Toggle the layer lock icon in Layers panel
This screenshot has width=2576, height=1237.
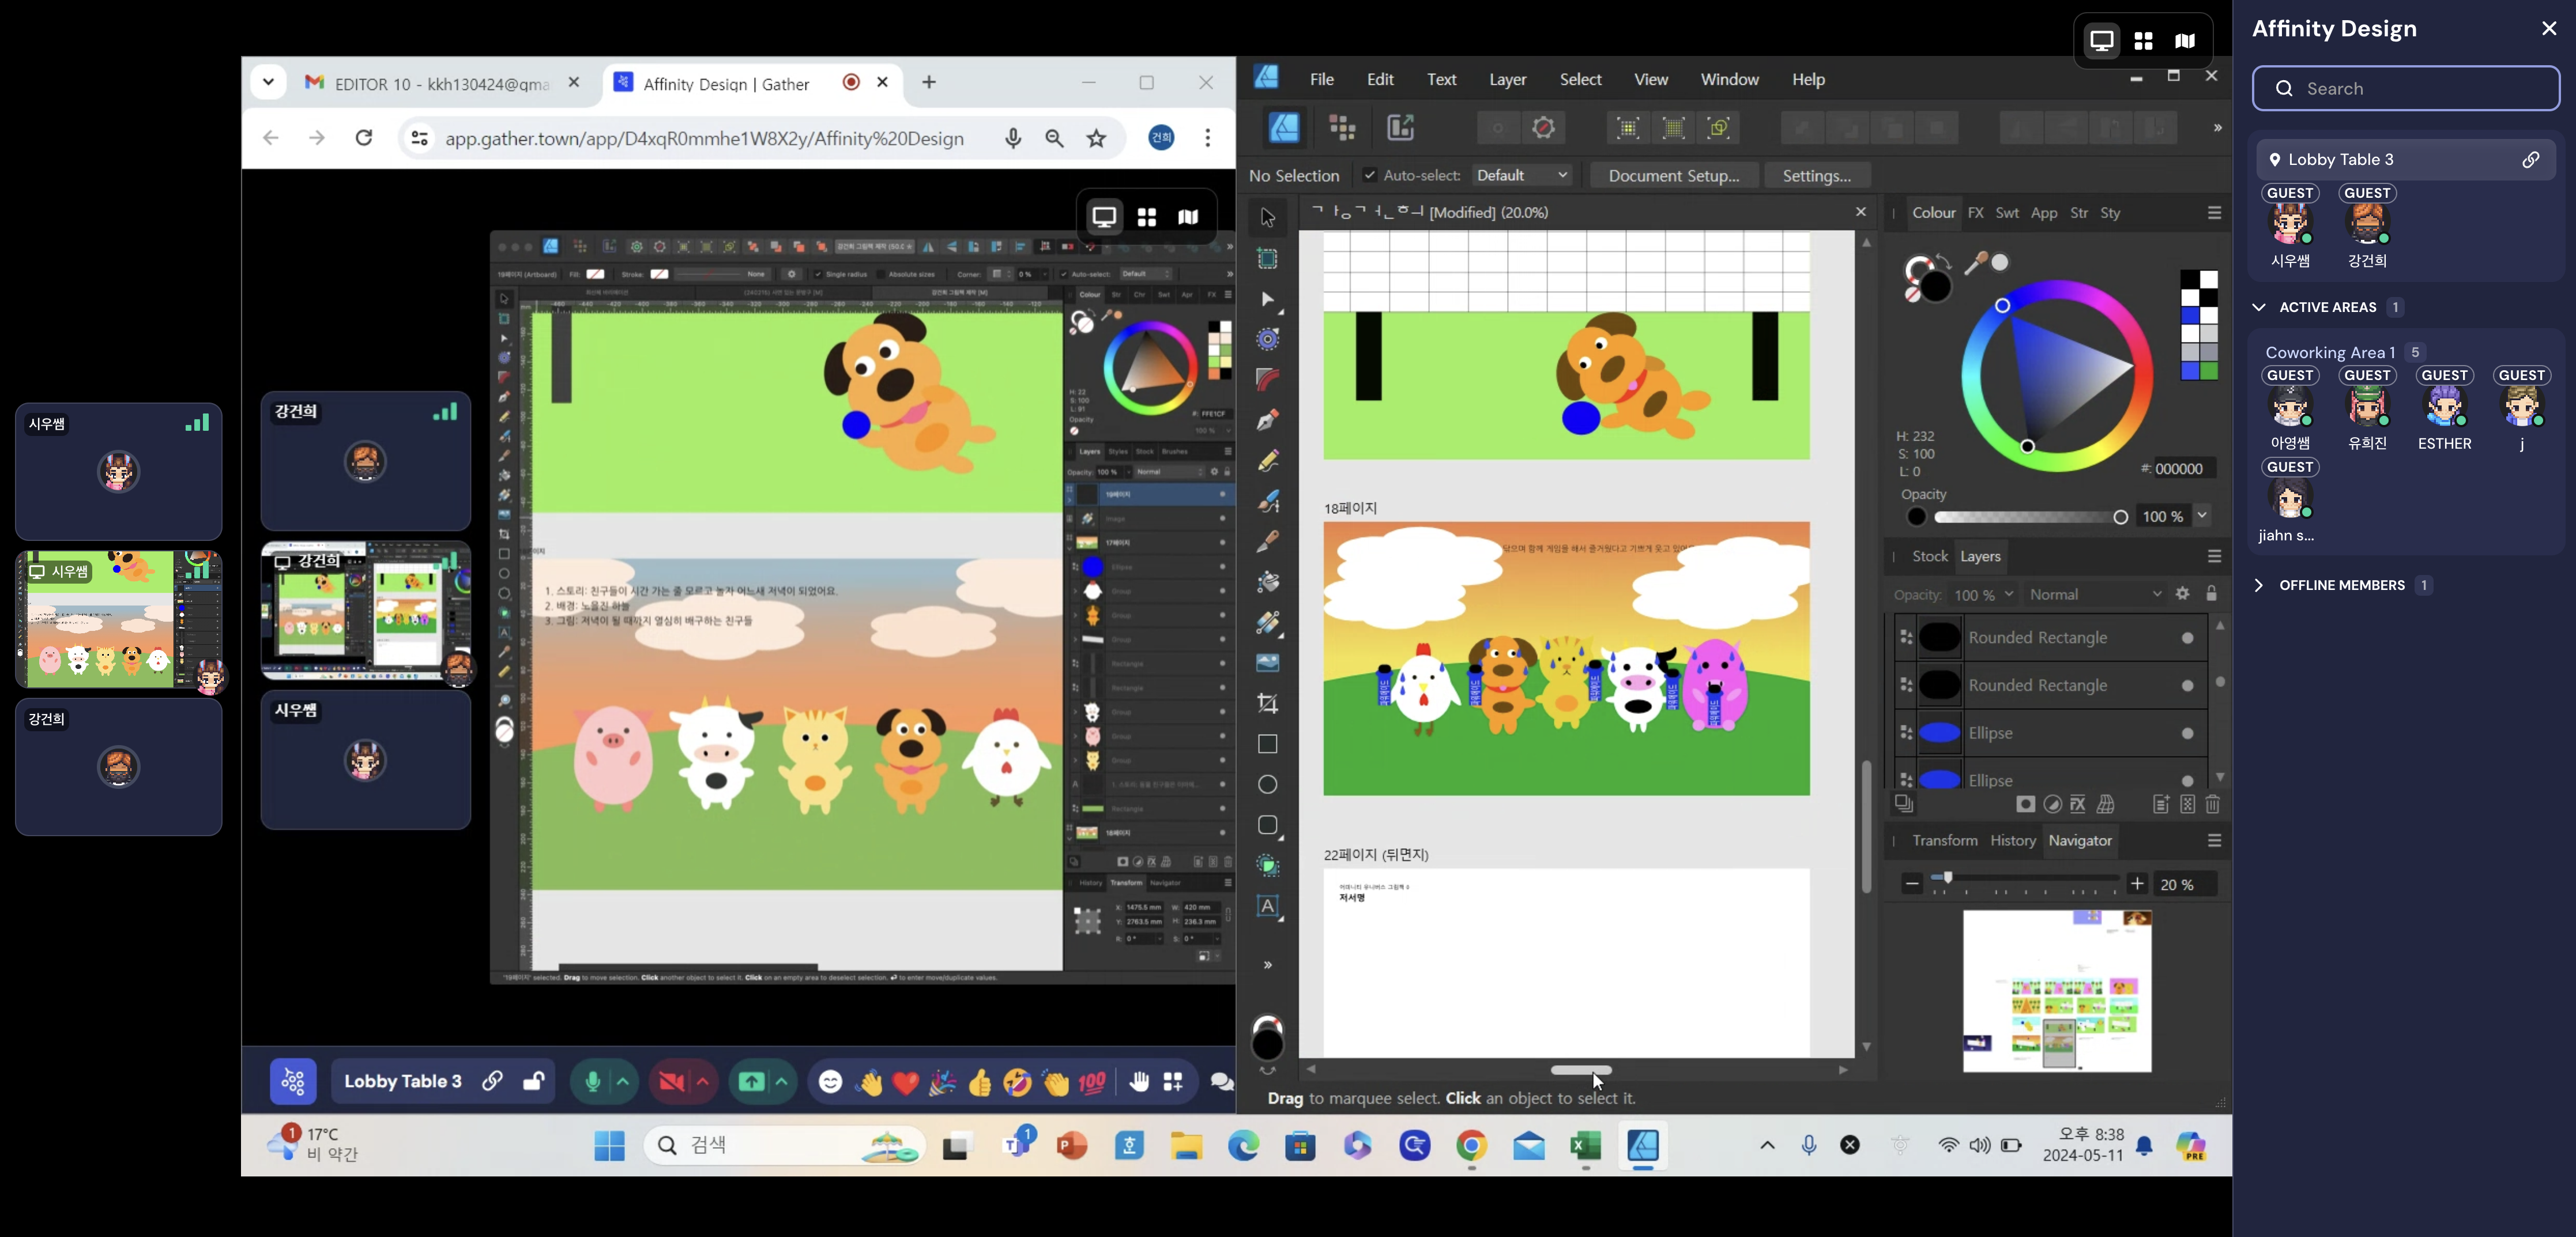[x=2212, y=594]
